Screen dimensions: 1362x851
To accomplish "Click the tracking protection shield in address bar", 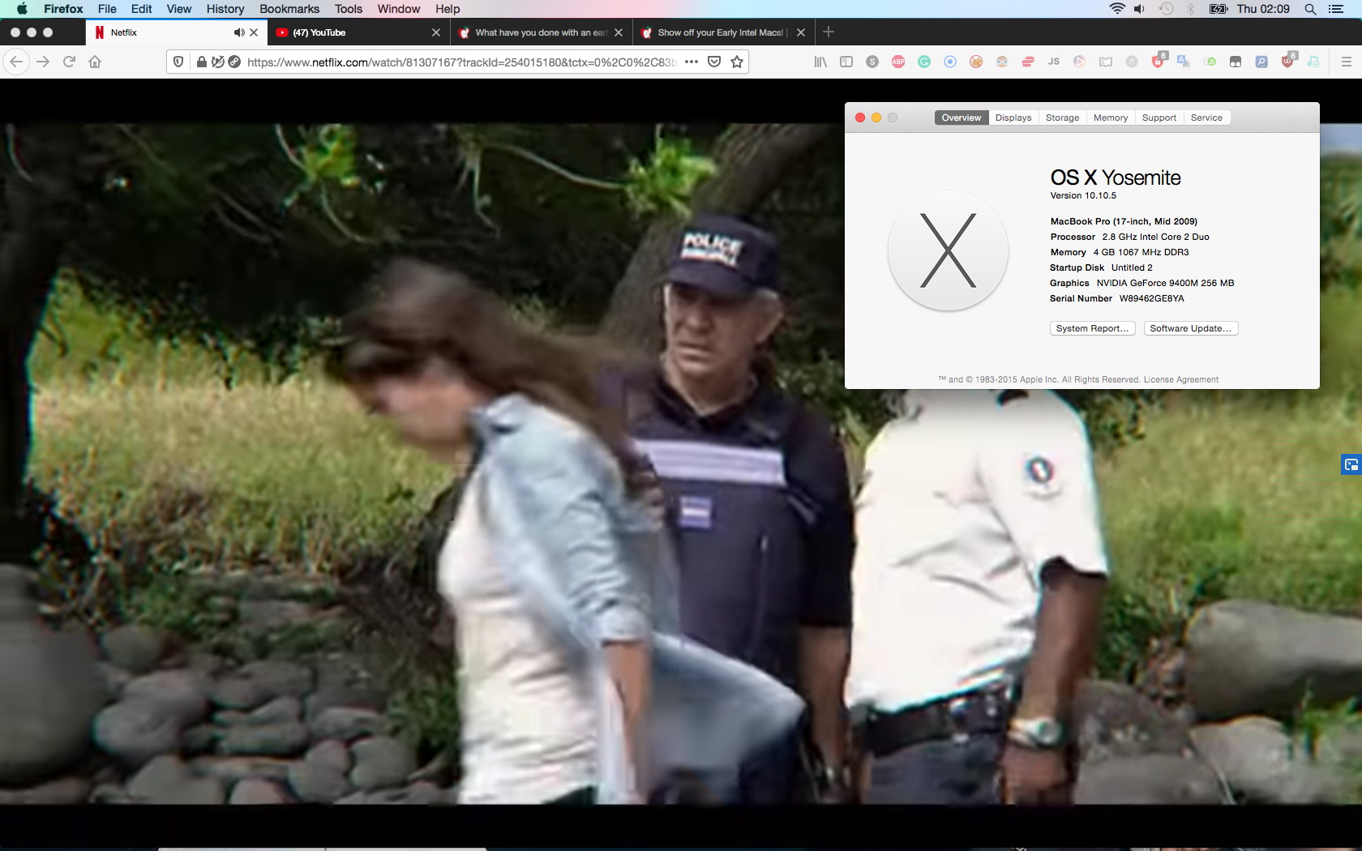I will (x=178, y=62).
